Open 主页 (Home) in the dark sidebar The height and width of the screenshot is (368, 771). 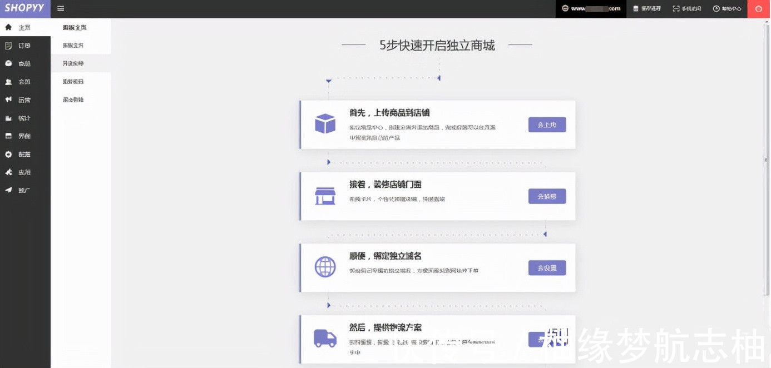tap(25, 27)
